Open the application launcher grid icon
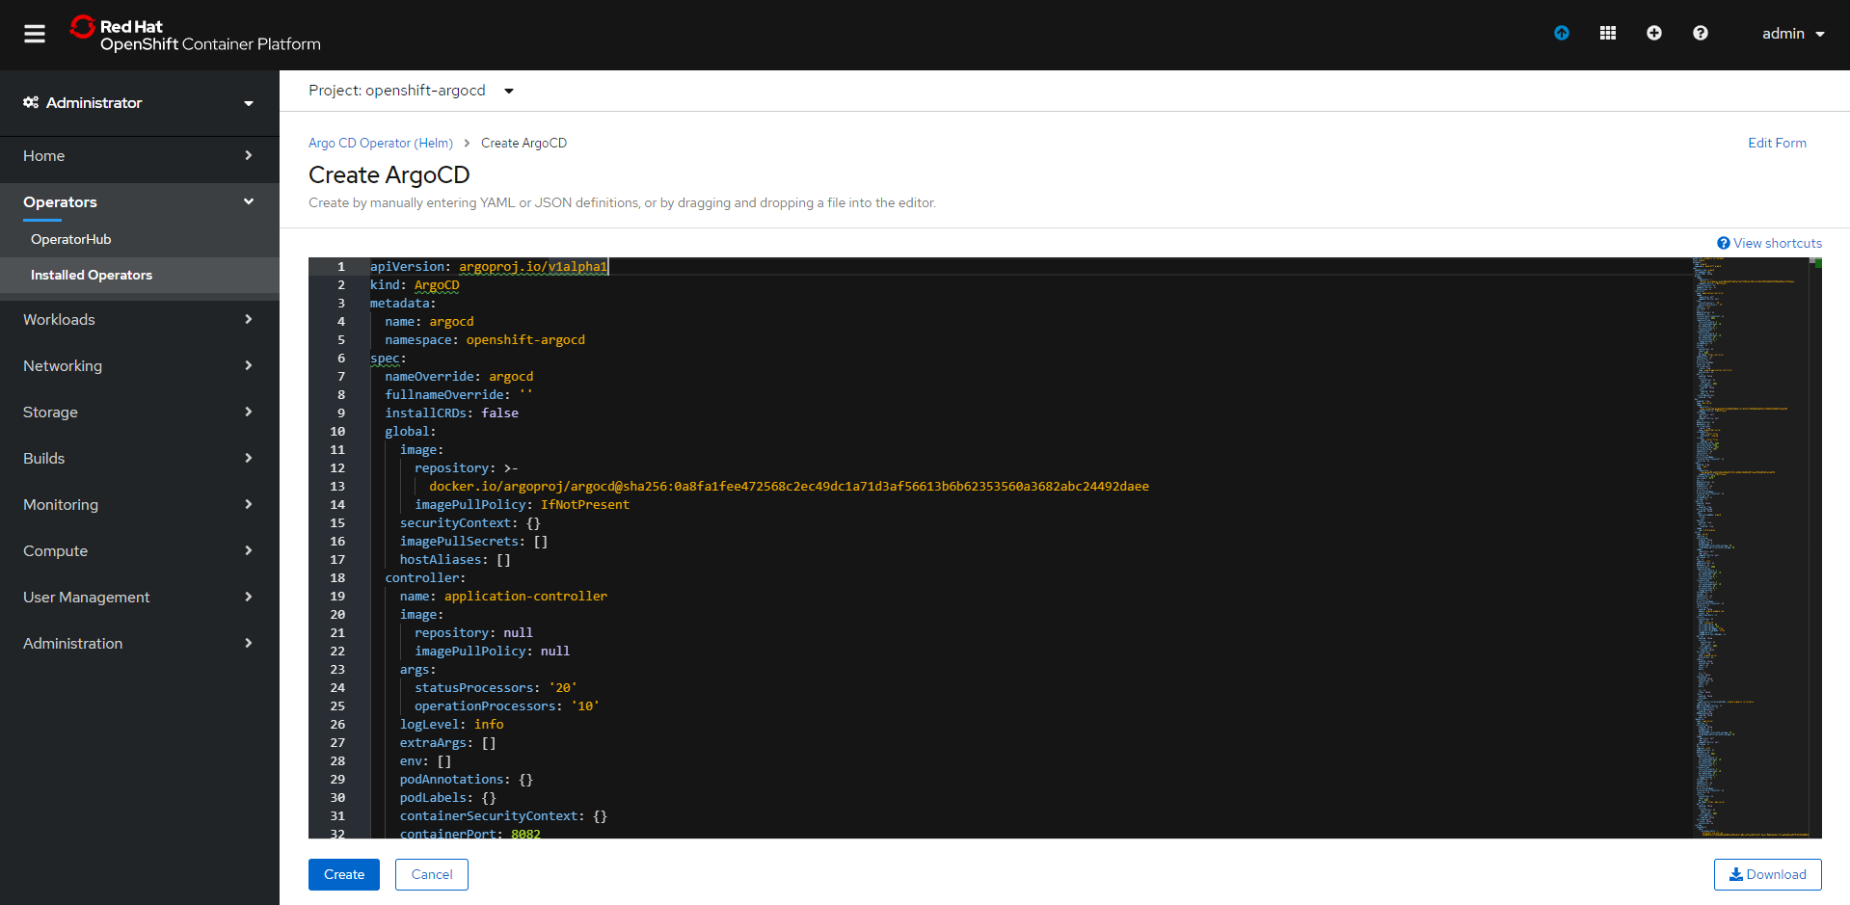 tap(1608, 33)
